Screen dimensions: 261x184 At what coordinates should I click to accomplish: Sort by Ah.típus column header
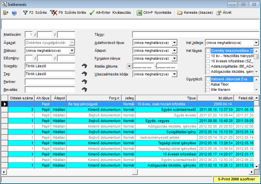tap(43, 98)
